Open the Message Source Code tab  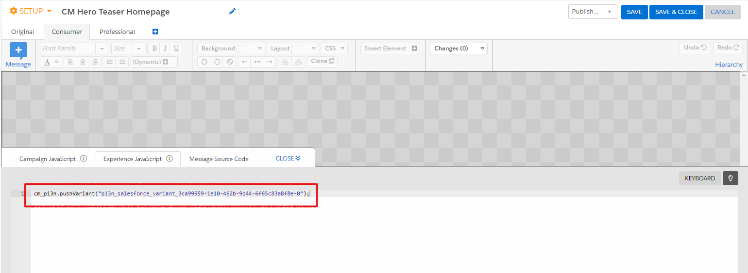219,159
